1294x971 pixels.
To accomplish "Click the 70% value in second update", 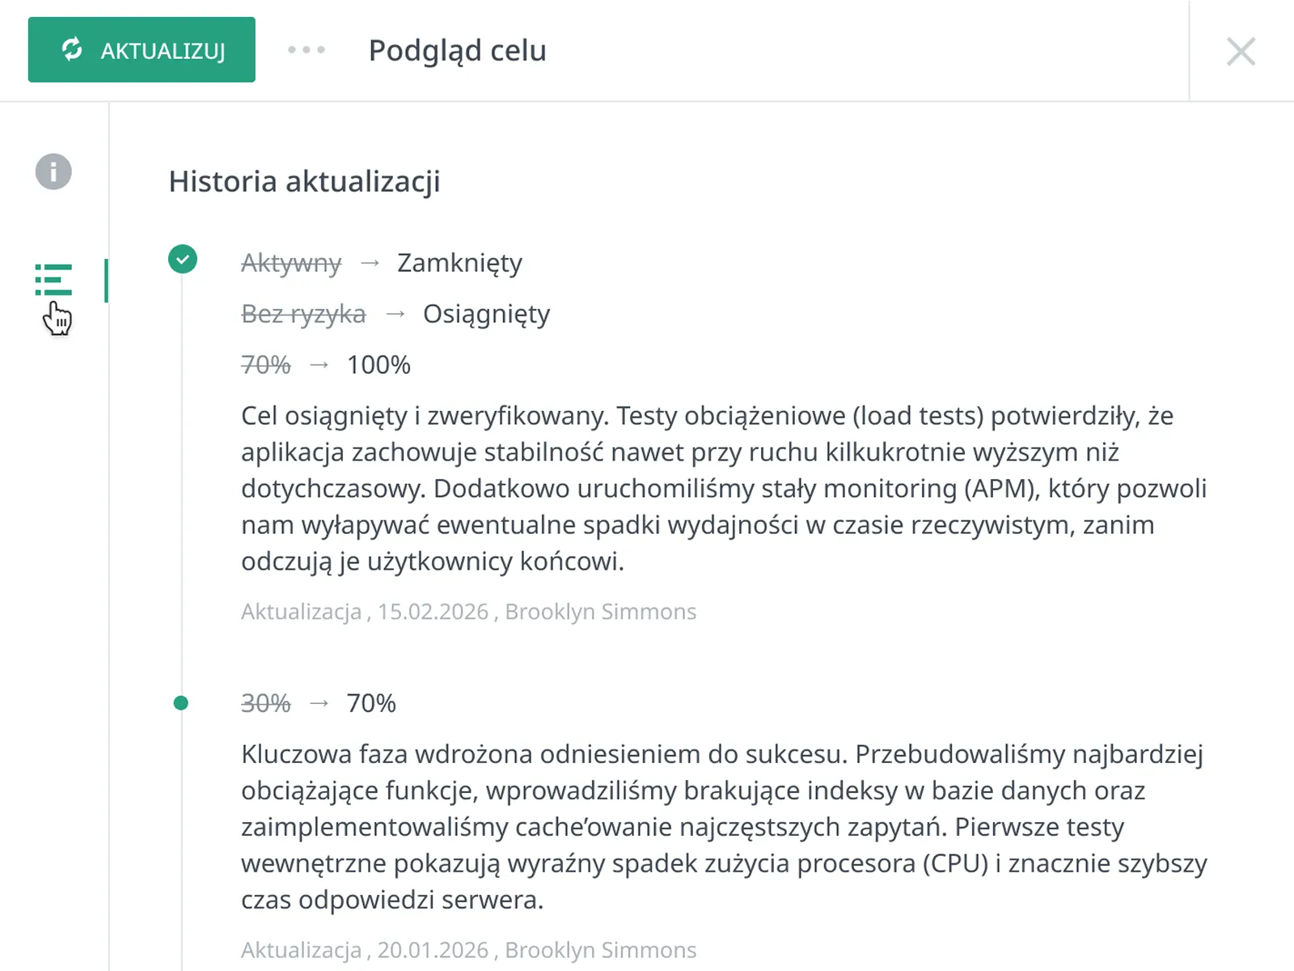I will [371, 703].
